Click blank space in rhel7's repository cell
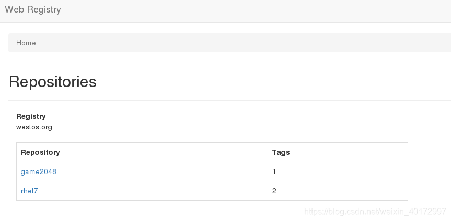Image resolution: width=451 pixels, height=221 pixels. point(153,191)
